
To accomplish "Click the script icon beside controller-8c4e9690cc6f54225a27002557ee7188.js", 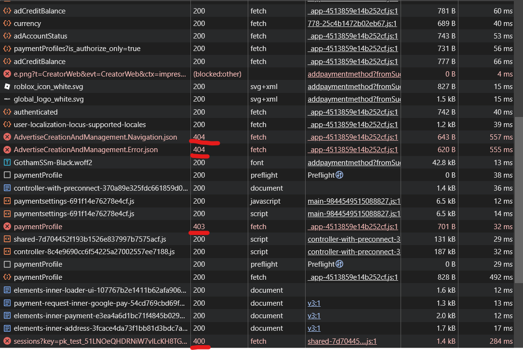I will click(7, 252).
